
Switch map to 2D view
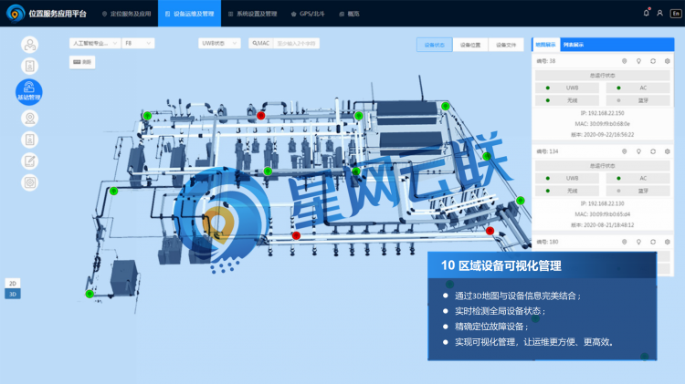click(12, 284)
